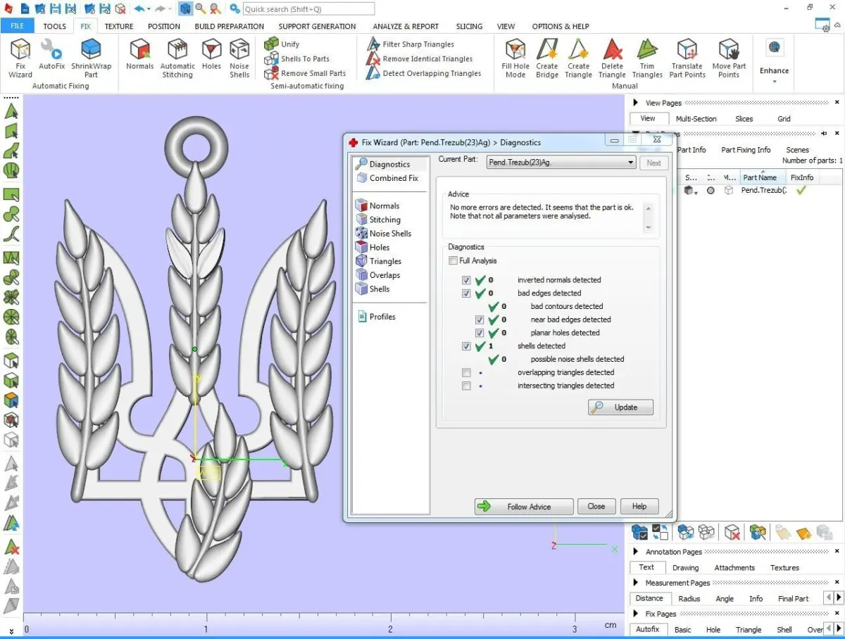Expand the View Pages panel arrow
Screen dimensions: 845x639
(635, 103)
